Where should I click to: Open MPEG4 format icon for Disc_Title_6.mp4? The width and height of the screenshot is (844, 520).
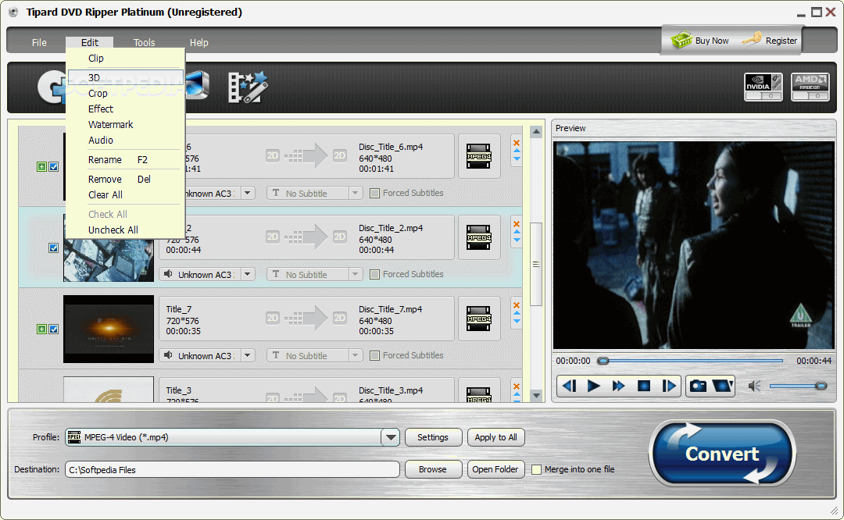tap(478, 156)
